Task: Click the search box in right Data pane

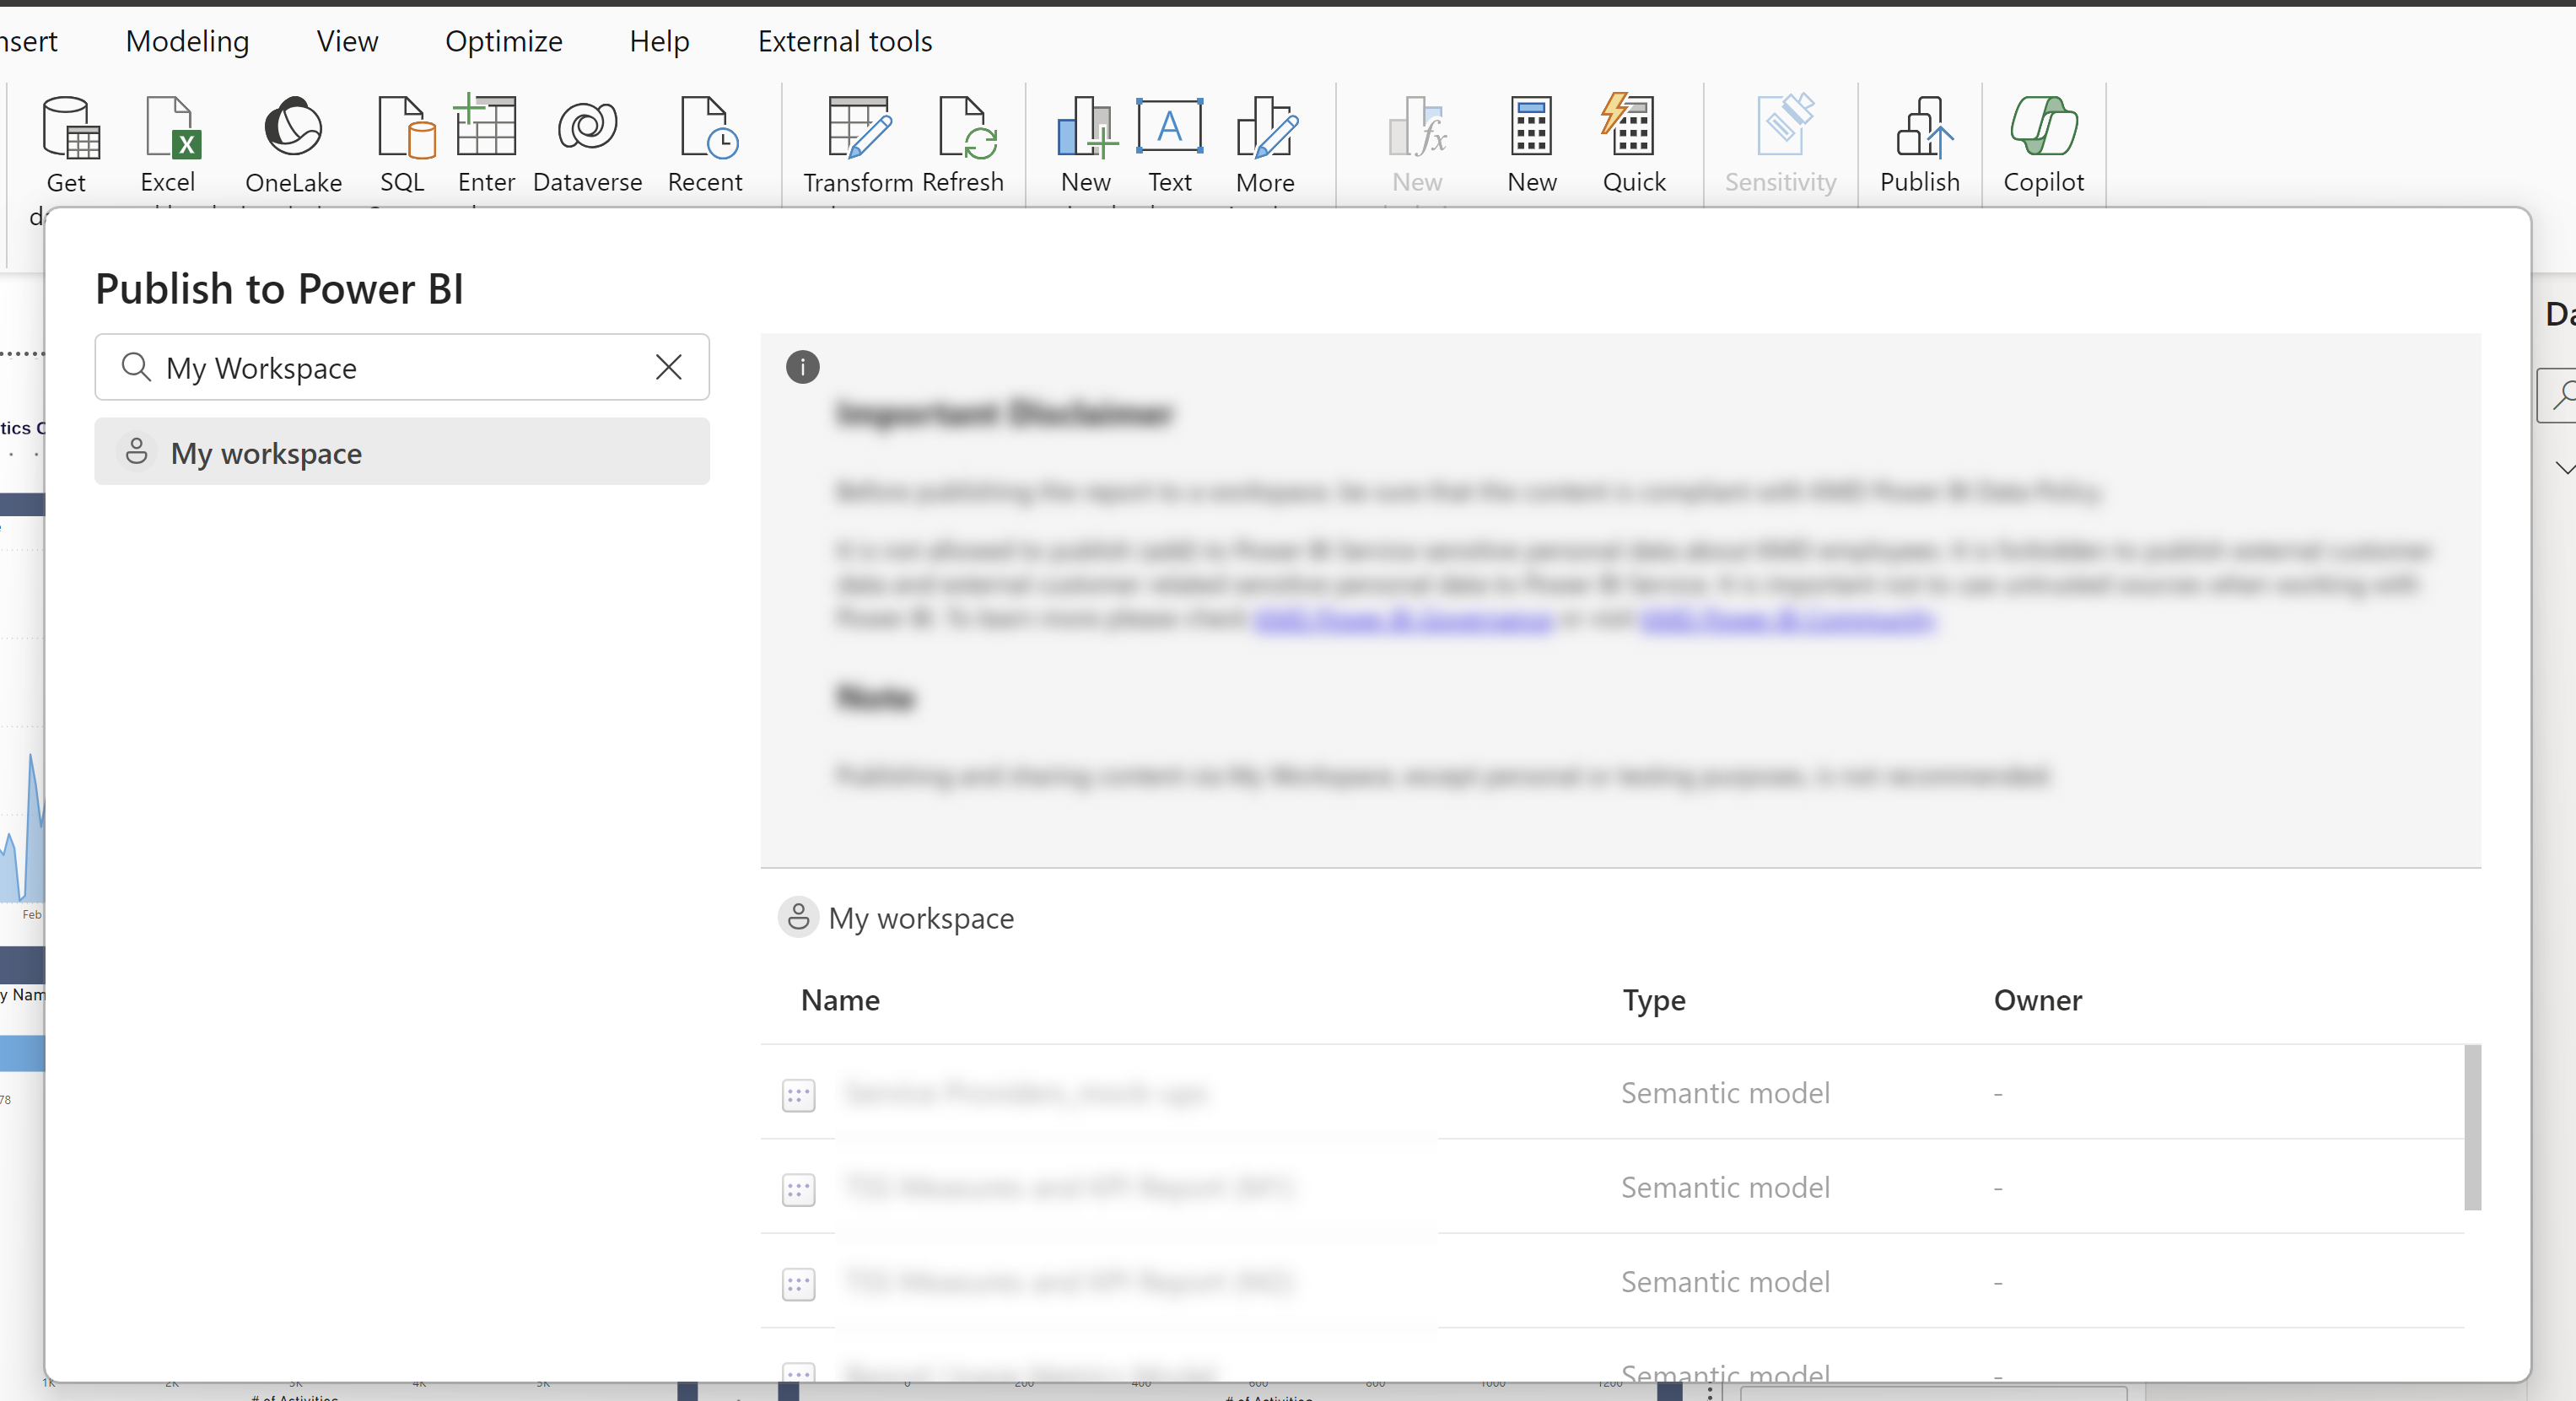Action: (2558, 396)
